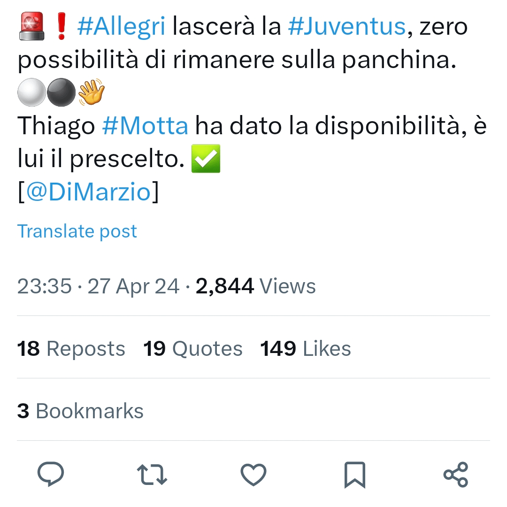
Task: Bookmark the post with the bookmark icon
Action: (355, 475)
